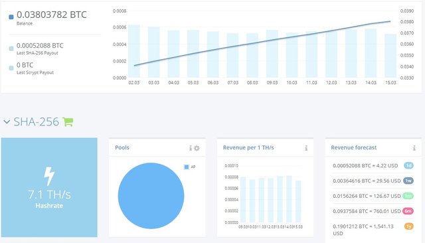The height and width of the screenshot is (243, 425).
Task: Open Revenue forecast info icon
Action: coord(414,148)
